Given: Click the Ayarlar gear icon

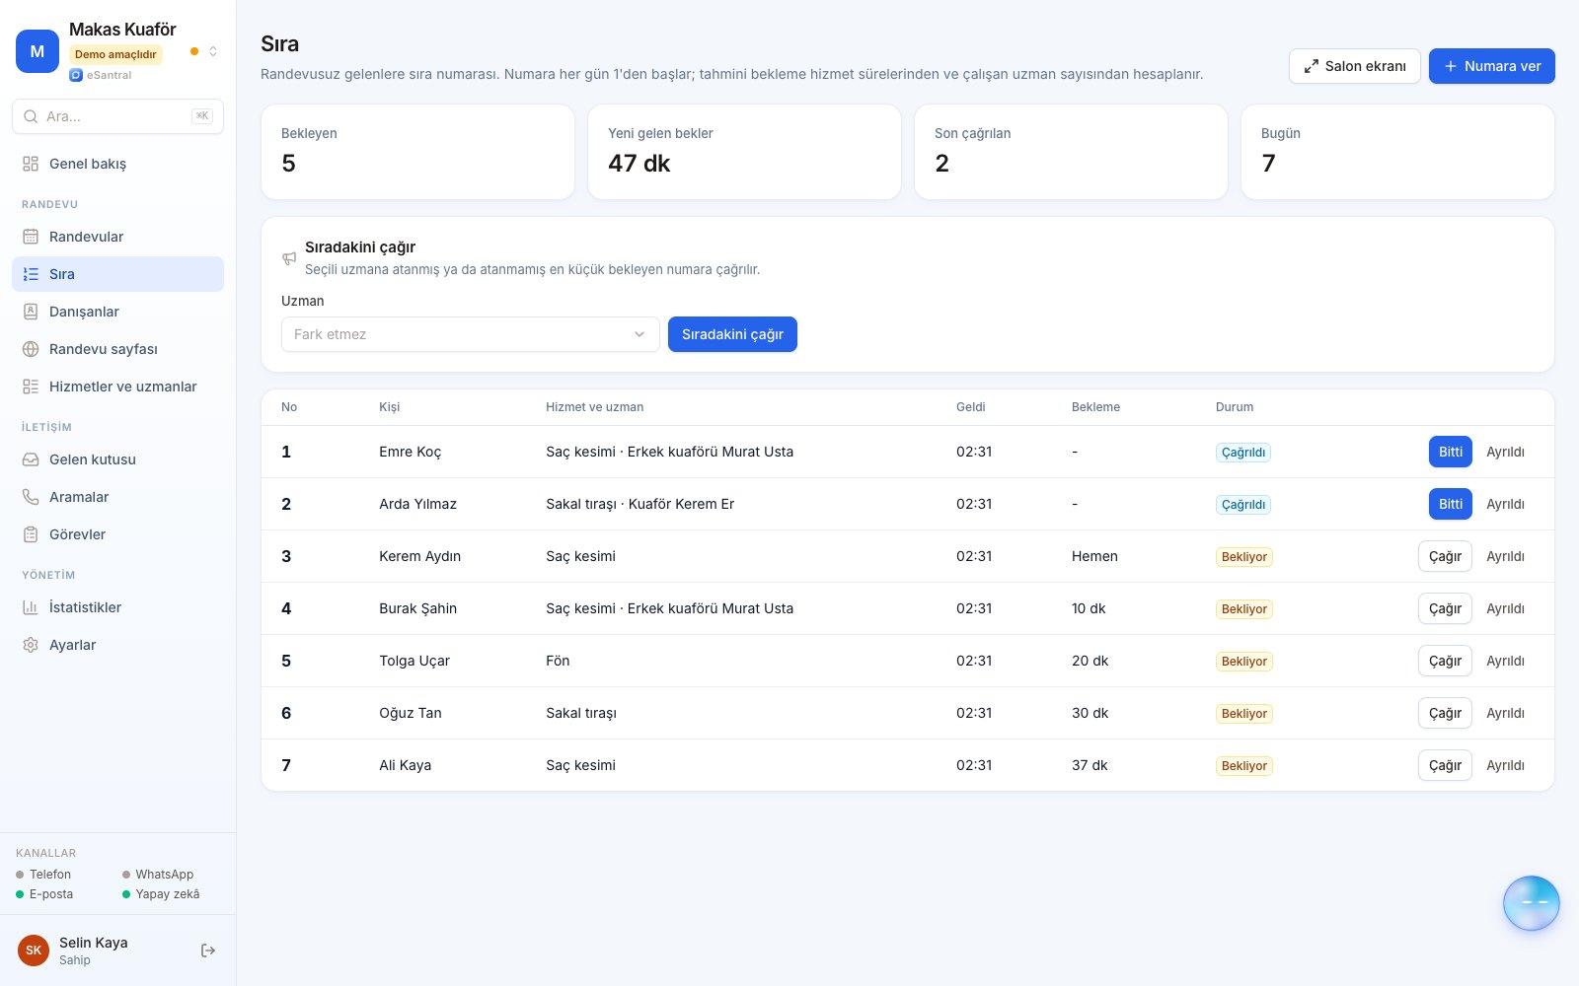Looking at the screenshot, I should click(31, 645).
